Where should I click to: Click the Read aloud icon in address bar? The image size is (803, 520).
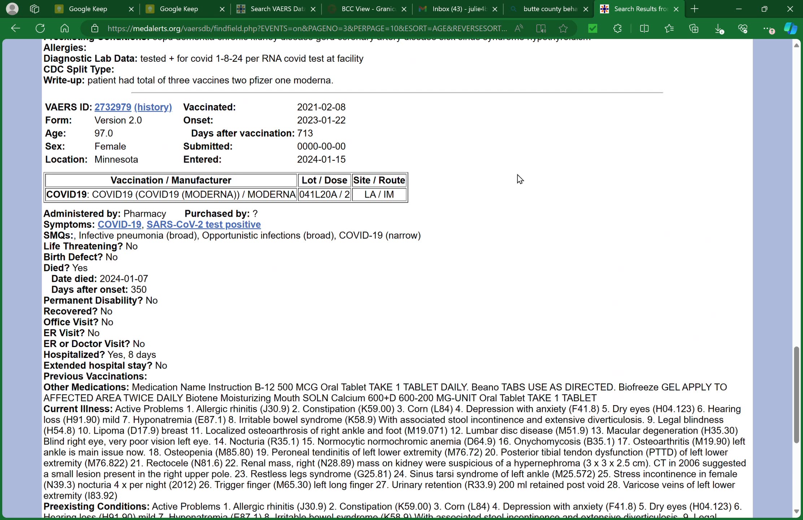(519, 28)
